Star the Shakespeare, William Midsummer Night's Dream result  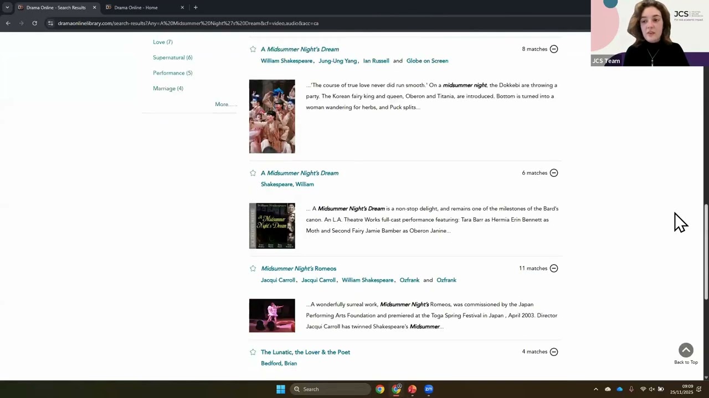point(253,173)
